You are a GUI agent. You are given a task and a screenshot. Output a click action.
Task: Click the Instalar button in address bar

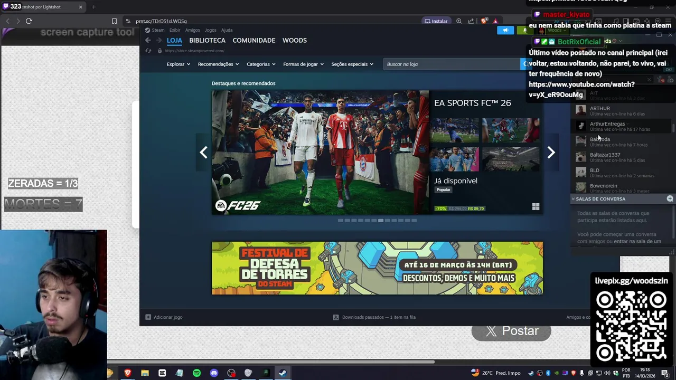click(x=436, y=21)
